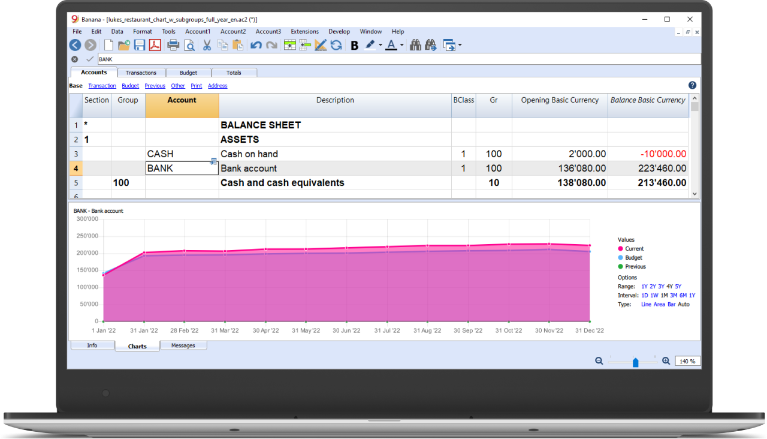The height and width of the screenshot is (439, 767).
Task: Set chart range to 2Y
Action: 653,287
